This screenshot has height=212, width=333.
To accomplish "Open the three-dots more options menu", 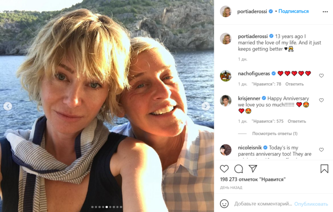I will tap(325, 12).
